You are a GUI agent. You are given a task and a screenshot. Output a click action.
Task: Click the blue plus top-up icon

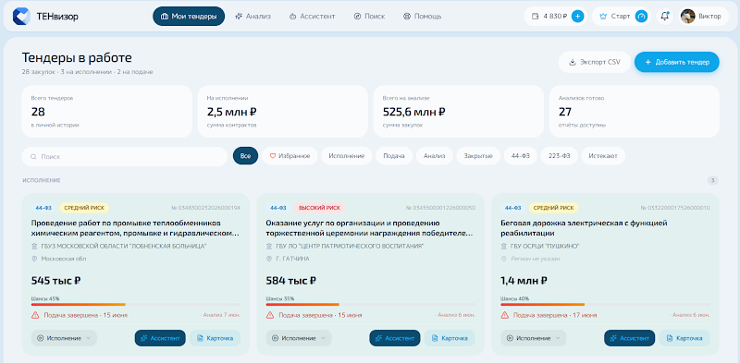[x=577, y=16]
